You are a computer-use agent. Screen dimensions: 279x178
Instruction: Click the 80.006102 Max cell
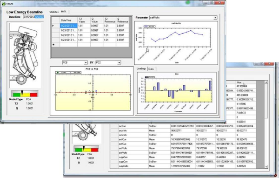246,148
